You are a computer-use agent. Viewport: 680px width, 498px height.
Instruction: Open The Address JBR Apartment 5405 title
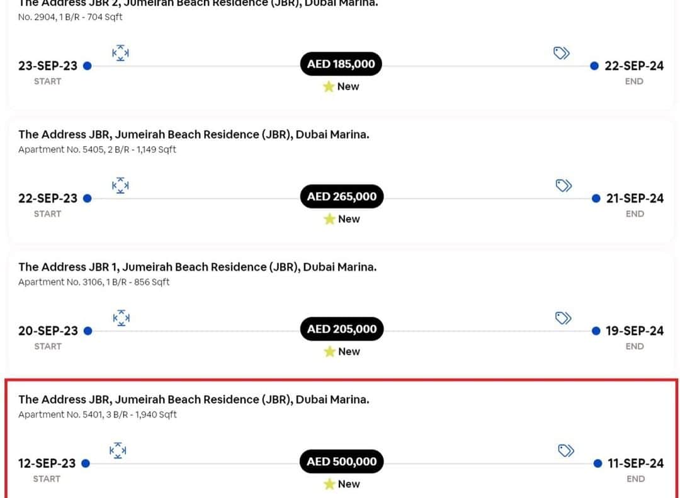tap(194, 135)
